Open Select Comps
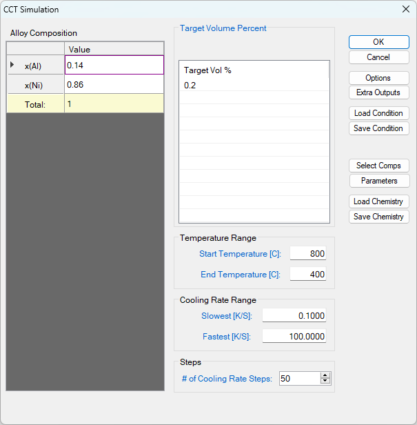Viewport: 417px width, 425px height. [x=378, y=166]
